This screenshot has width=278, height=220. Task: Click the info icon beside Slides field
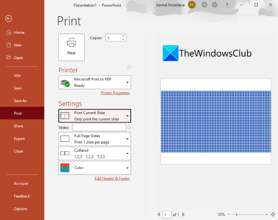tap(129, 127)
